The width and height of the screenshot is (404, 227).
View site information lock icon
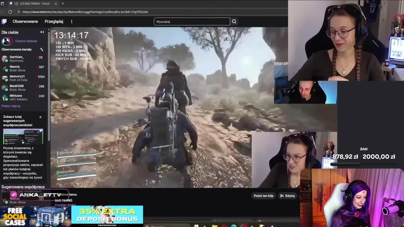(19, 12)
